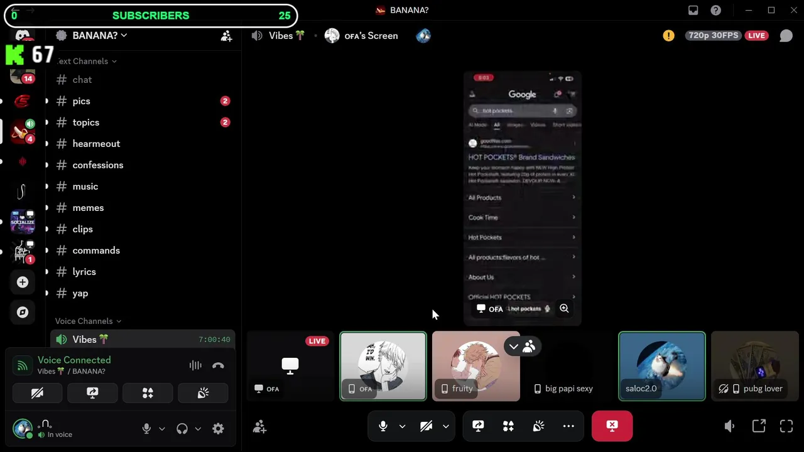Select fruity's participant tile
Image resolution: width=804 pixels, height=452 pixels.
(x=476, y=366)
